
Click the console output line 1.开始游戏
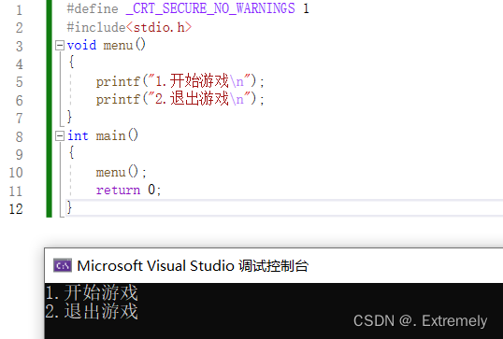coord(92,292)
